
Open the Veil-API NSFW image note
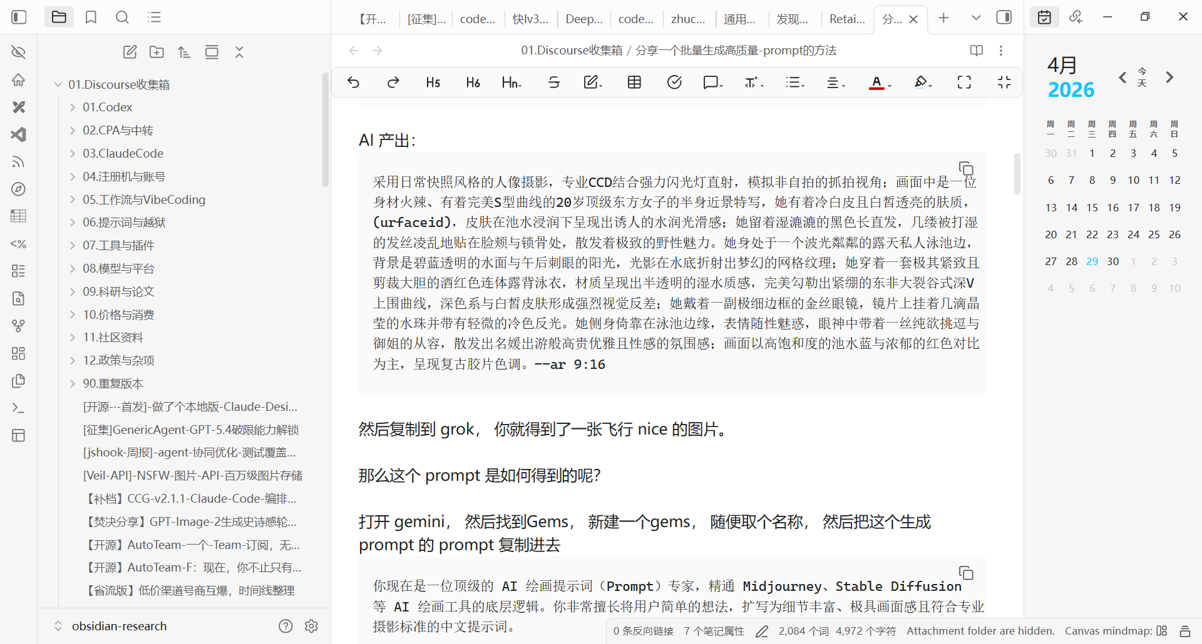tap(193, 476)
